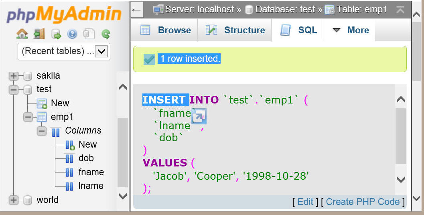Switch to the SQL tab
The width and height of the screenshot is (424, 215).
pos(298,30)
